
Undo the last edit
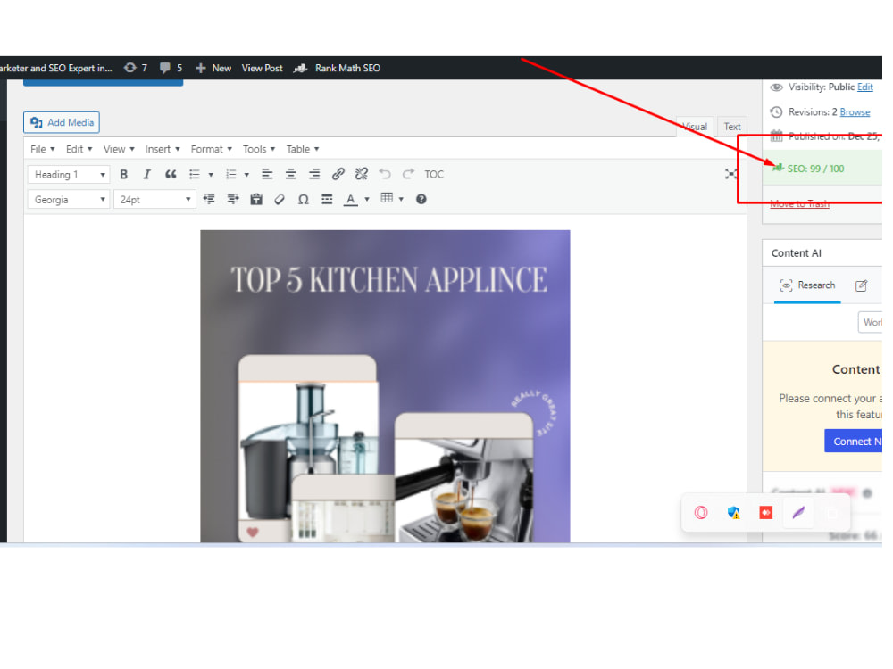tap(385, 174)
